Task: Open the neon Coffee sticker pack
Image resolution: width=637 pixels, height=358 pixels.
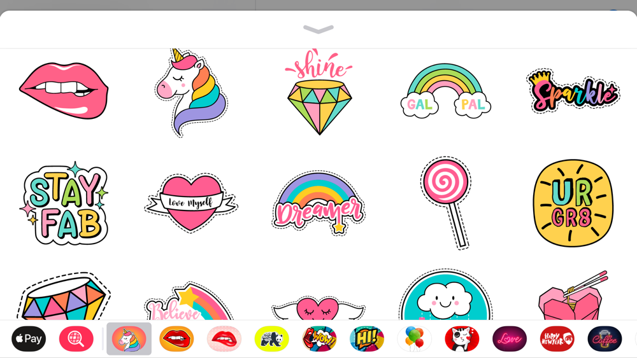Action: (x=605, y=339)
